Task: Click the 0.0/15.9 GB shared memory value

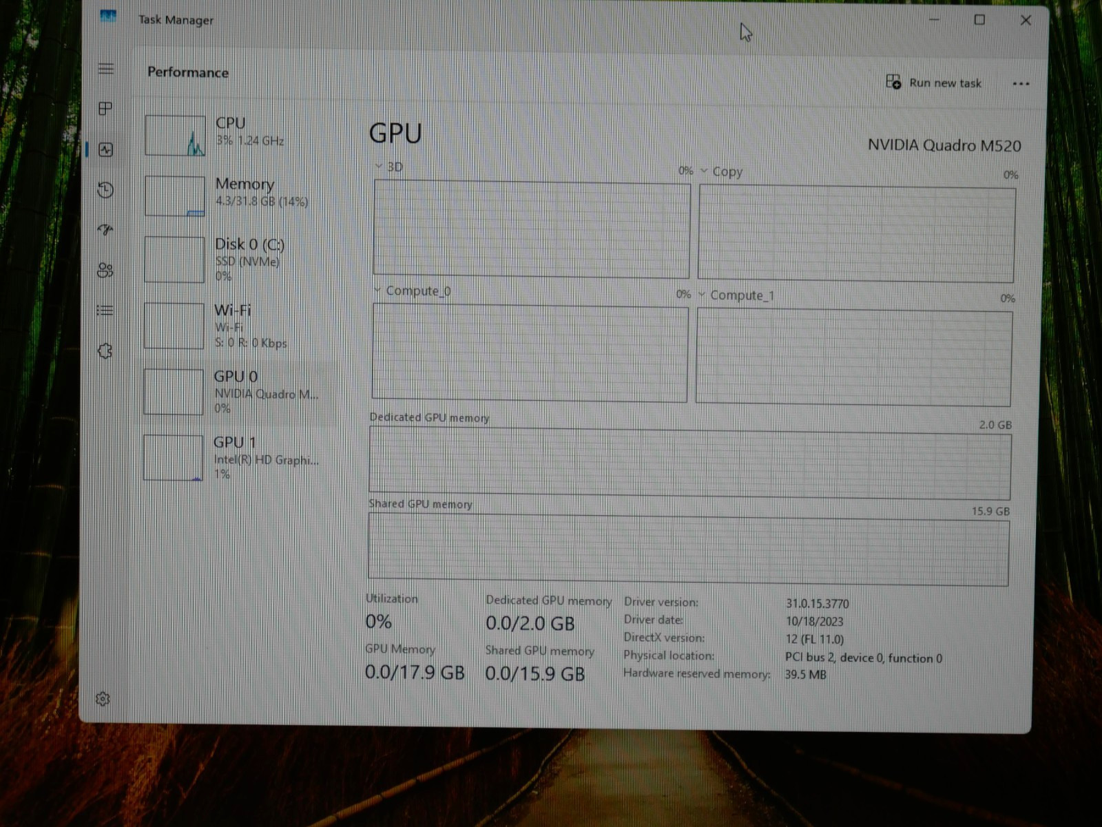Action: click(535, 673)
